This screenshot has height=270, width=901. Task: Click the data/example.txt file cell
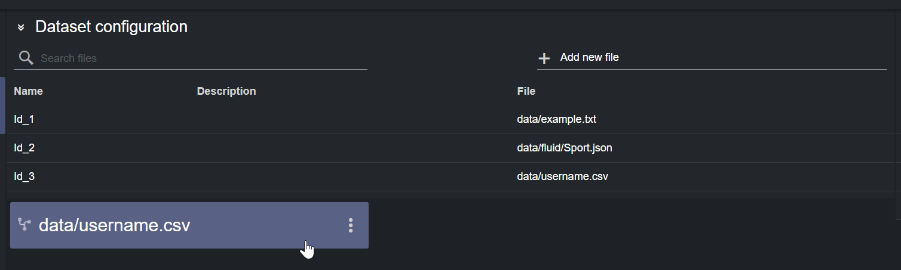click(556, 119)
